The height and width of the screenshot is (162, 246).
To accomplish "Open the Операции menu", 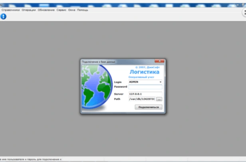I will pos(28,10).
